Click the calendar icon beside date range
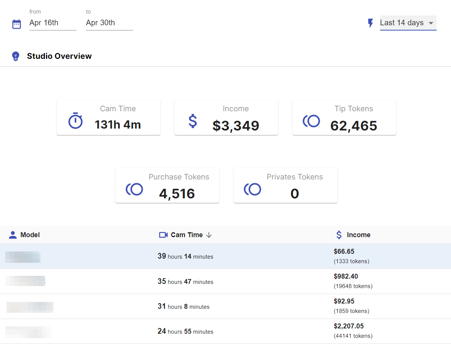The height and width of the screenshot is (348, 451). pos(17,24)
